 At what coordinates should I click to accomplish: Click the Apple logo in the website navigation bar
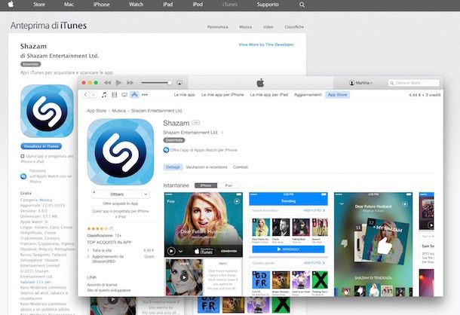[x=11, y=4]
